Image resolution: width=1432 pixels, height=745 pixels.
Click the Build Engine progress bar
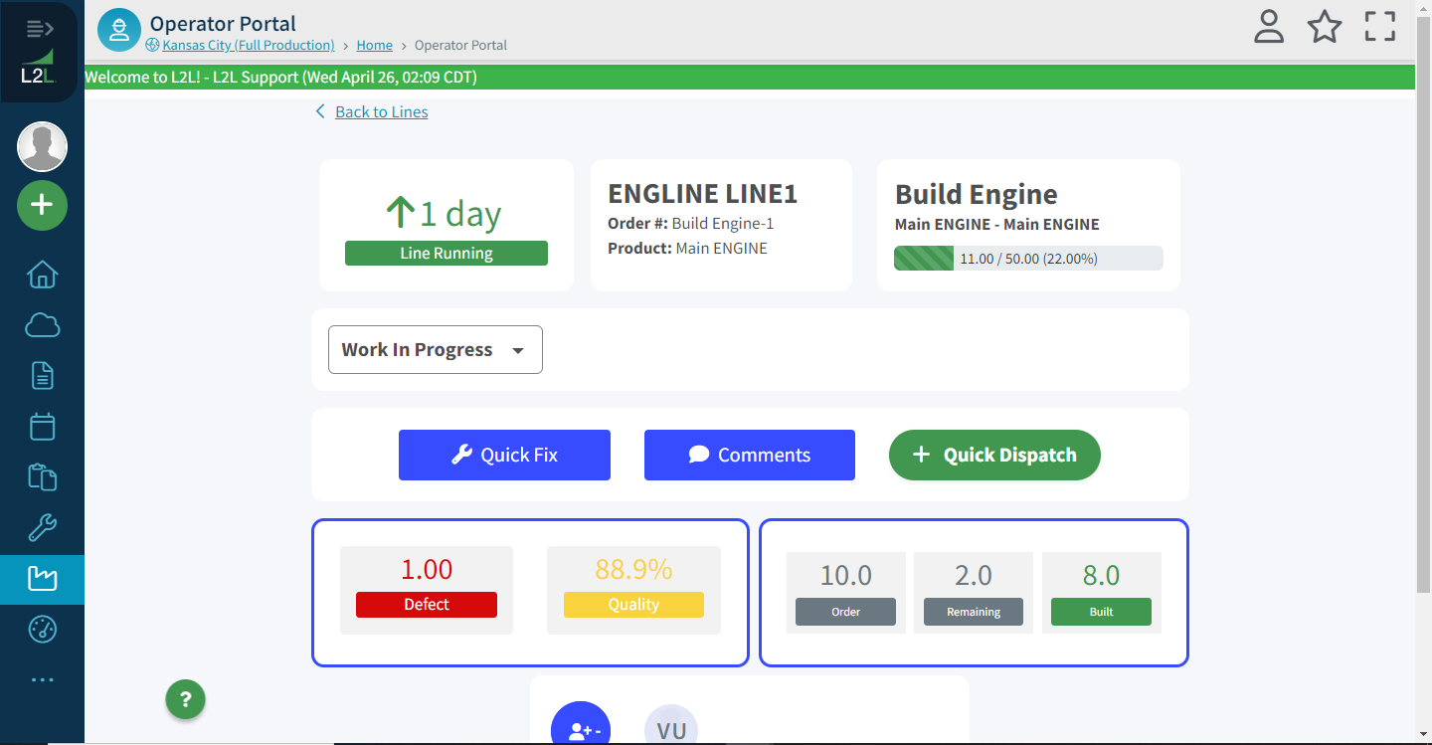click(1027, 259)
